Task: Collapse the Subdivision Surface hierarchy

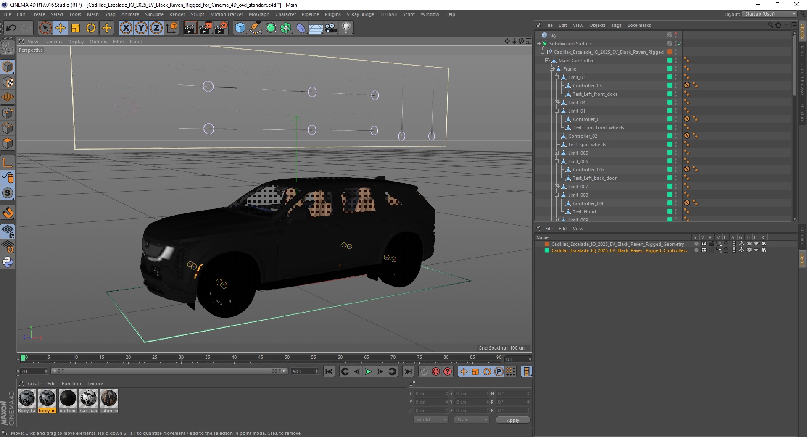Action: click(x=538, y=44)
